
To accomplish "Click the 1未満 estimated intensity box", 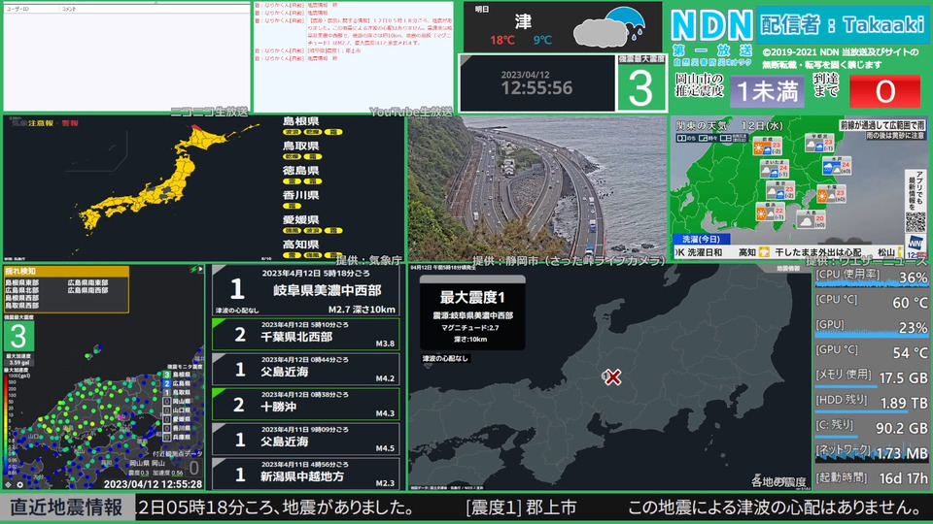I will click(767, 91).
